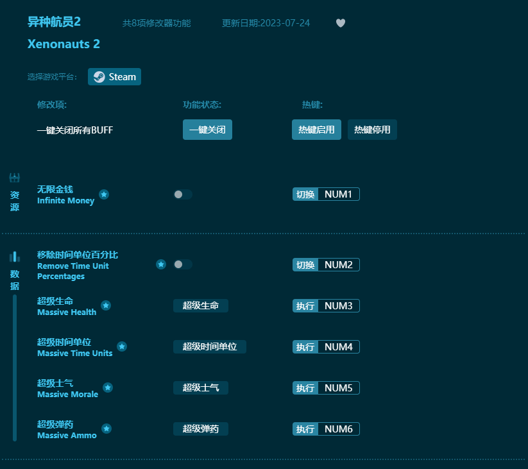This screenshot has height=469, width=528.
Task: Star the Massive Ammo cheat
Action: [106, 429]
